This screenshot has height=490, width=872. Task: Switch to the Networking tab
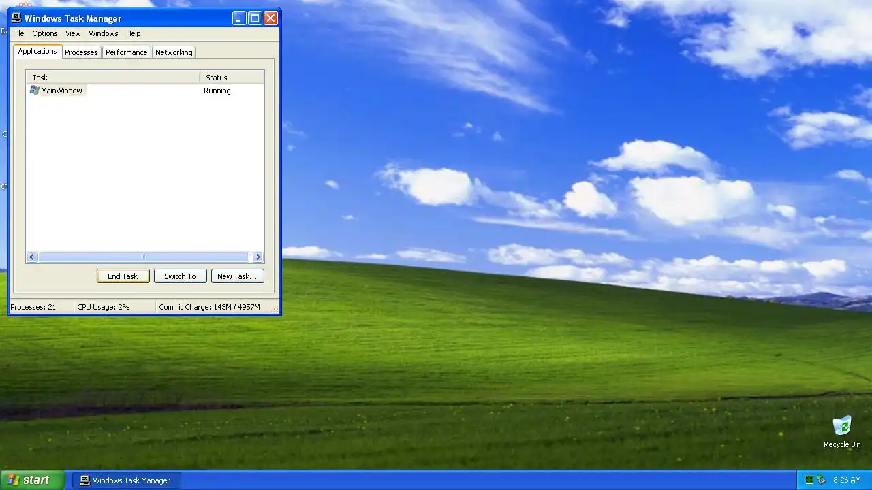click(x=174, y=52)
